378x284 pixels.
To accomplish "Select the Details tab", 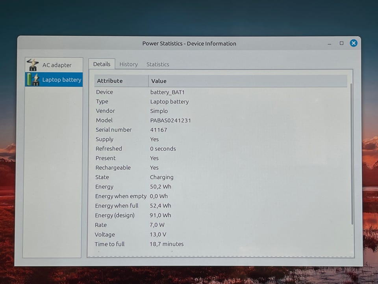I will click(102, 64).
